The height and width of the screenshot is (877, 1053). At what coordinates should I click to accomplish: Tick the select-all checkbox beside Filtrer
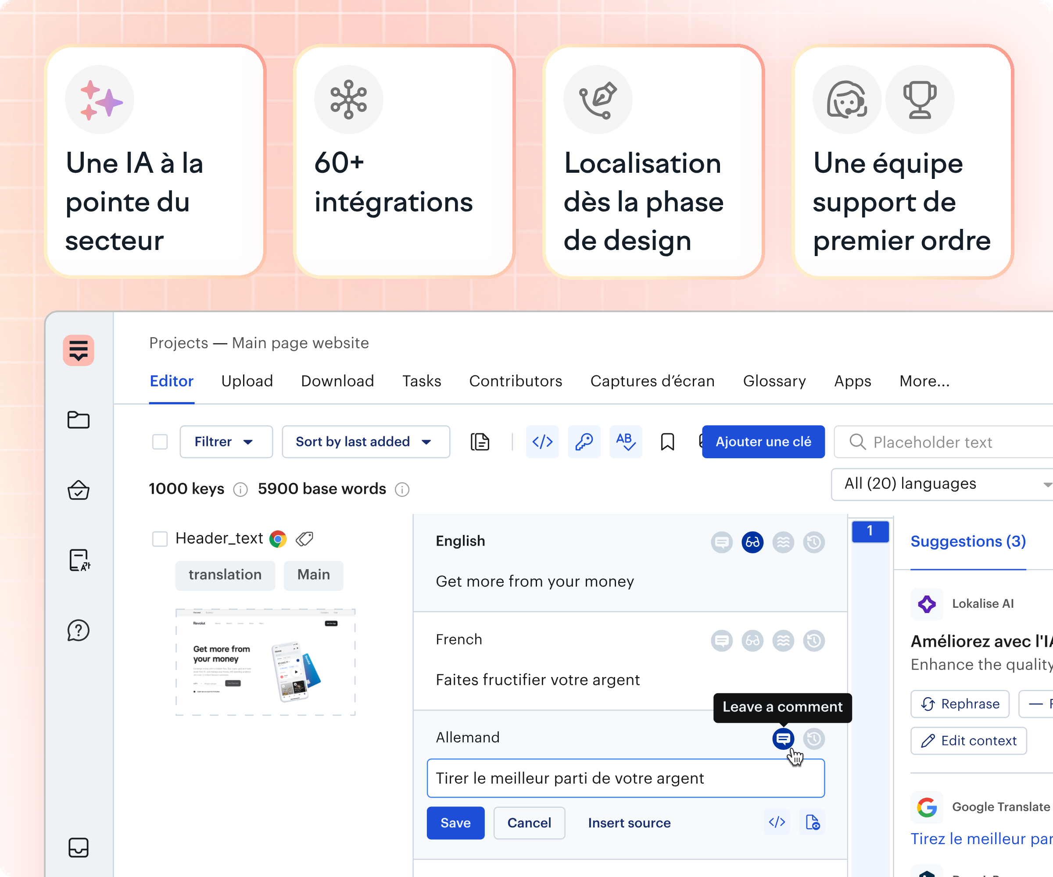click(159, 442)
